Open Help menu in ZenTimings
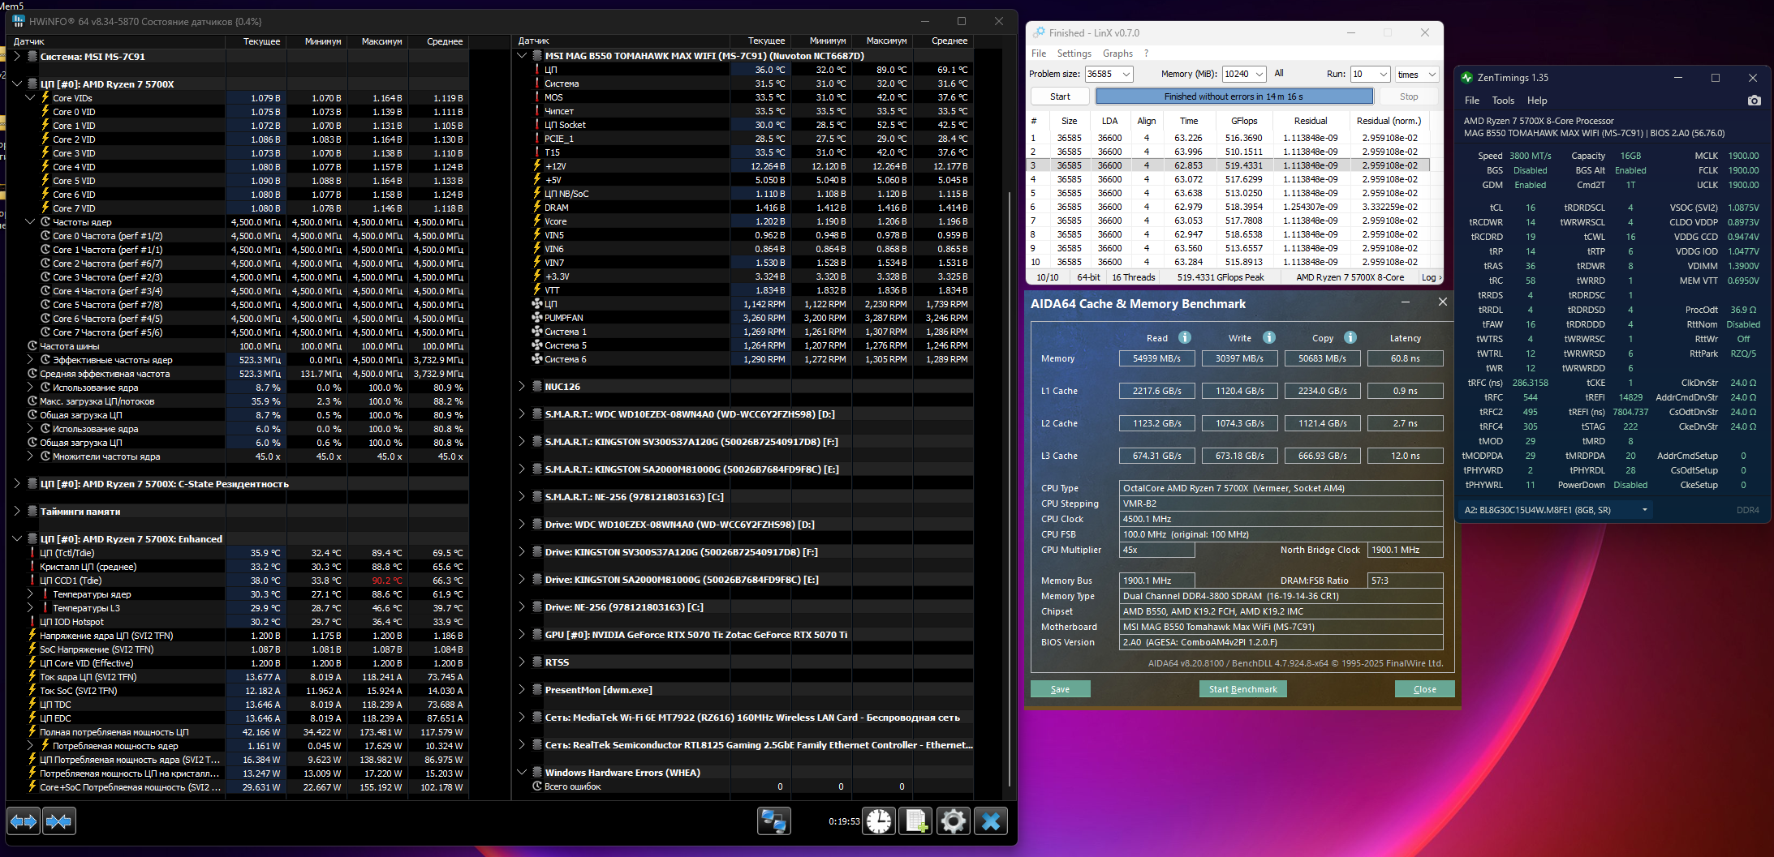Viewport: 1774px width, 857px height. (x=1537, y=101)
